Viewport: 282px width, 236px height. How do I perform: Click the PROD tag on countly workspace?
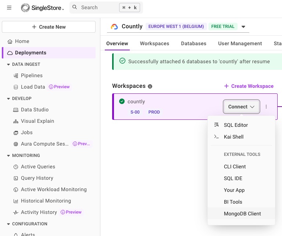pos(154,112)
